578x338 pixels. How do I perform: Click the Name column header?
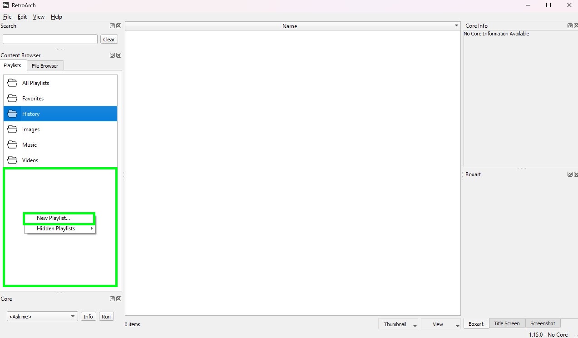pos(293,26)
